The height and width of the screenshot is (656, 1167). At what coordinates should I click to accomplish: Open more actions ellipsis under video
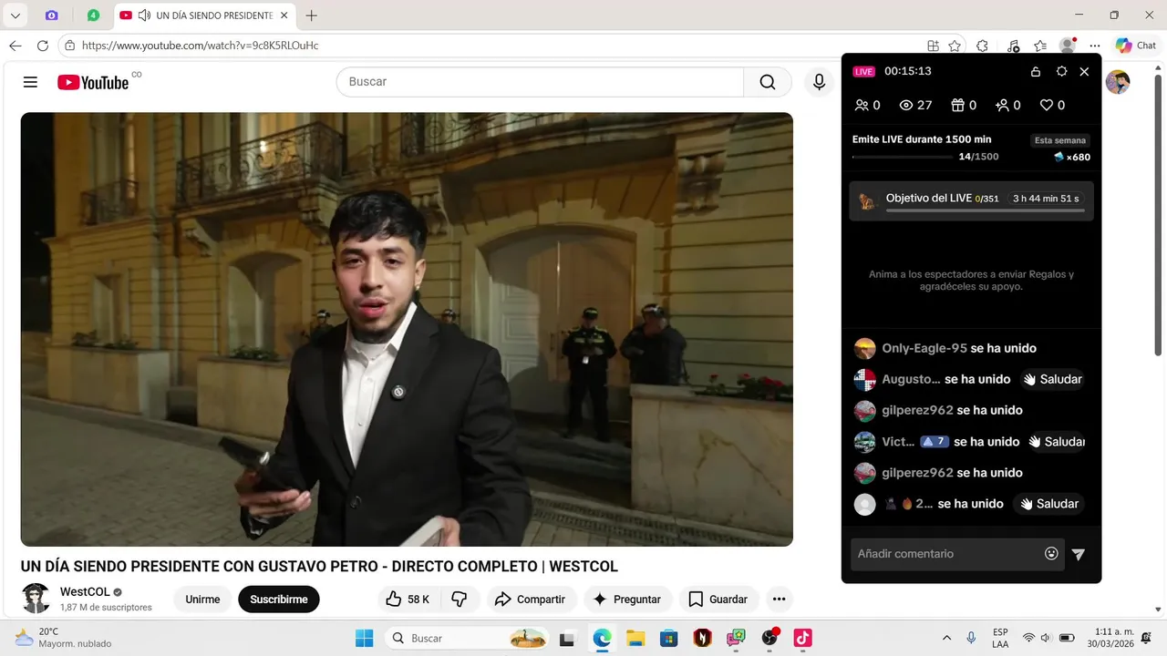(779, 599)
